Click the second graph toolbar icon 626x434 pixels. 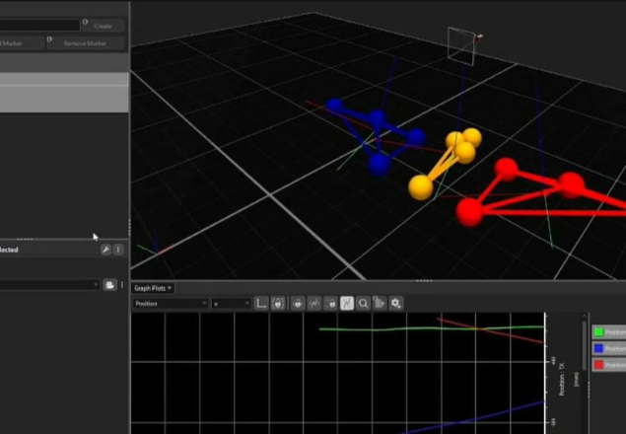(x=279, y=304)
